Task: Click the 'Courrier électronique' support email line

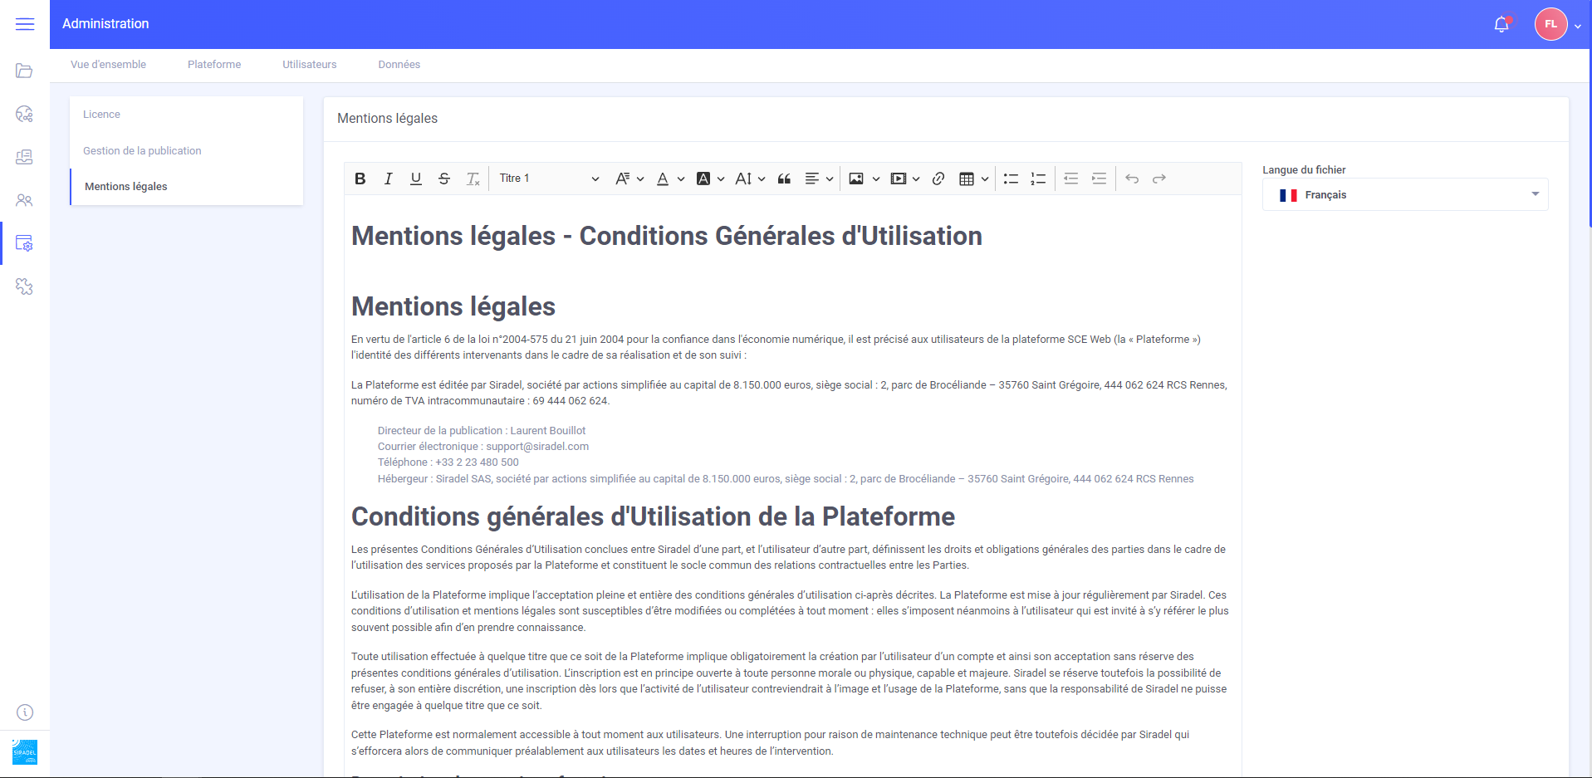Action: [483, 447]
